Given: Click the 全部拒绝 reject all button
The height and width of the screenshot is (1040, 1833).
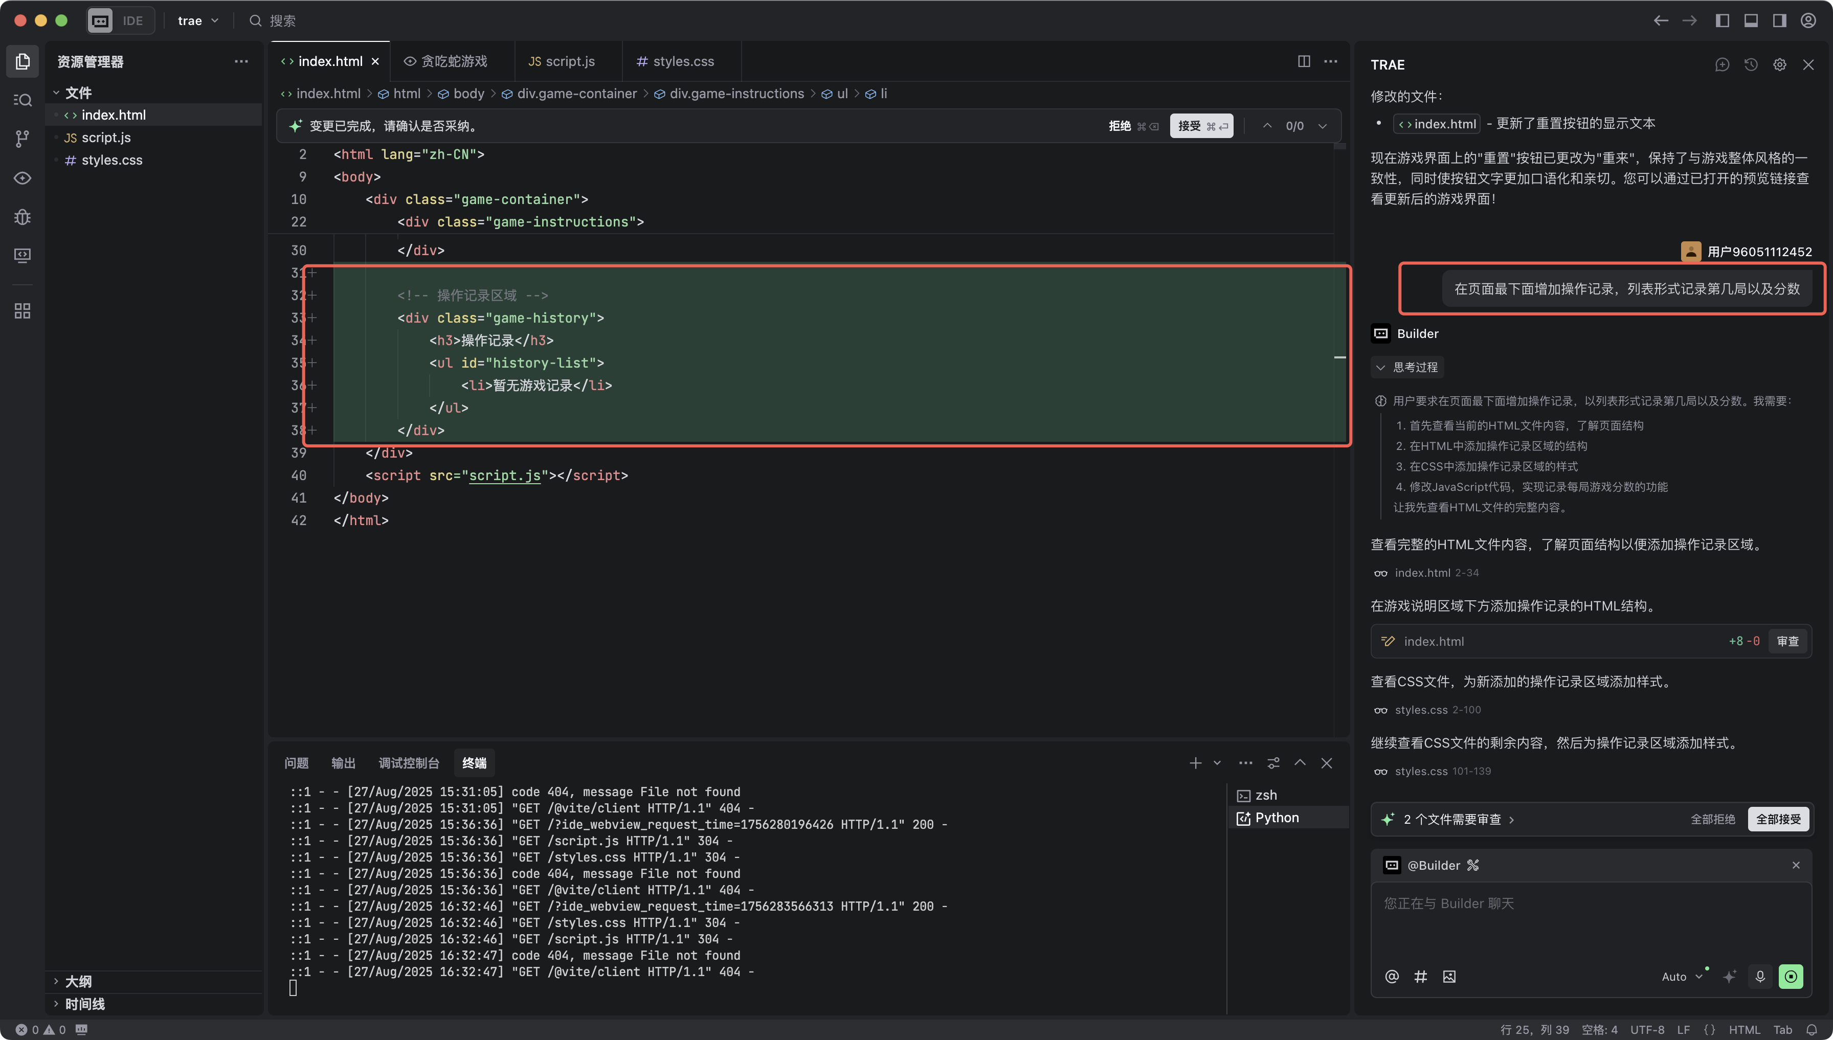Looking at the screenshot, I should click(x=1712, y=819).
